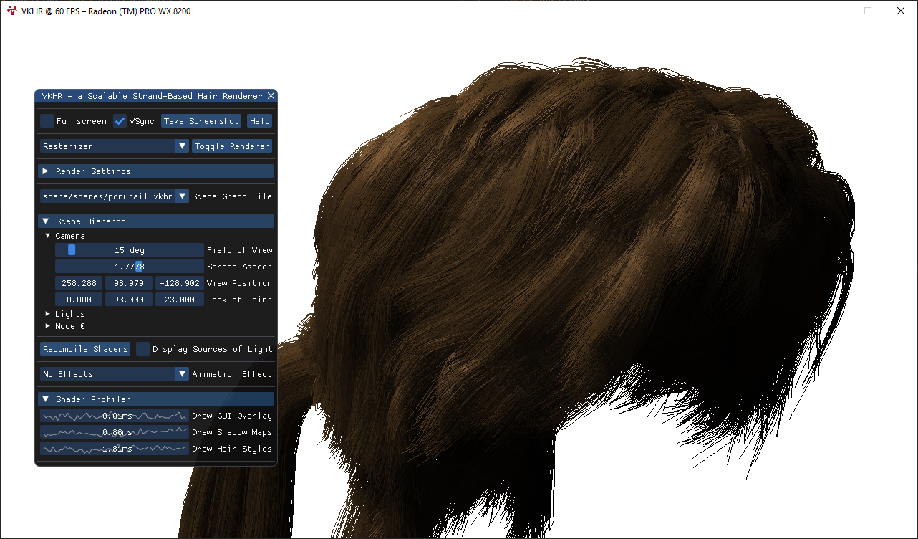The width and height of the screenshot is (918, 539).
Task: Open the Scene Graph File dropdown
Action: 115,196
